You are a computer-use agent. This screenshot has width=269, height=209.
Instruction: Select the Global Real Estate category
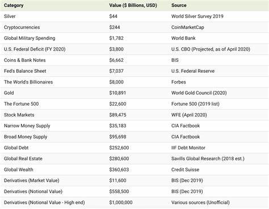(23, 158)
